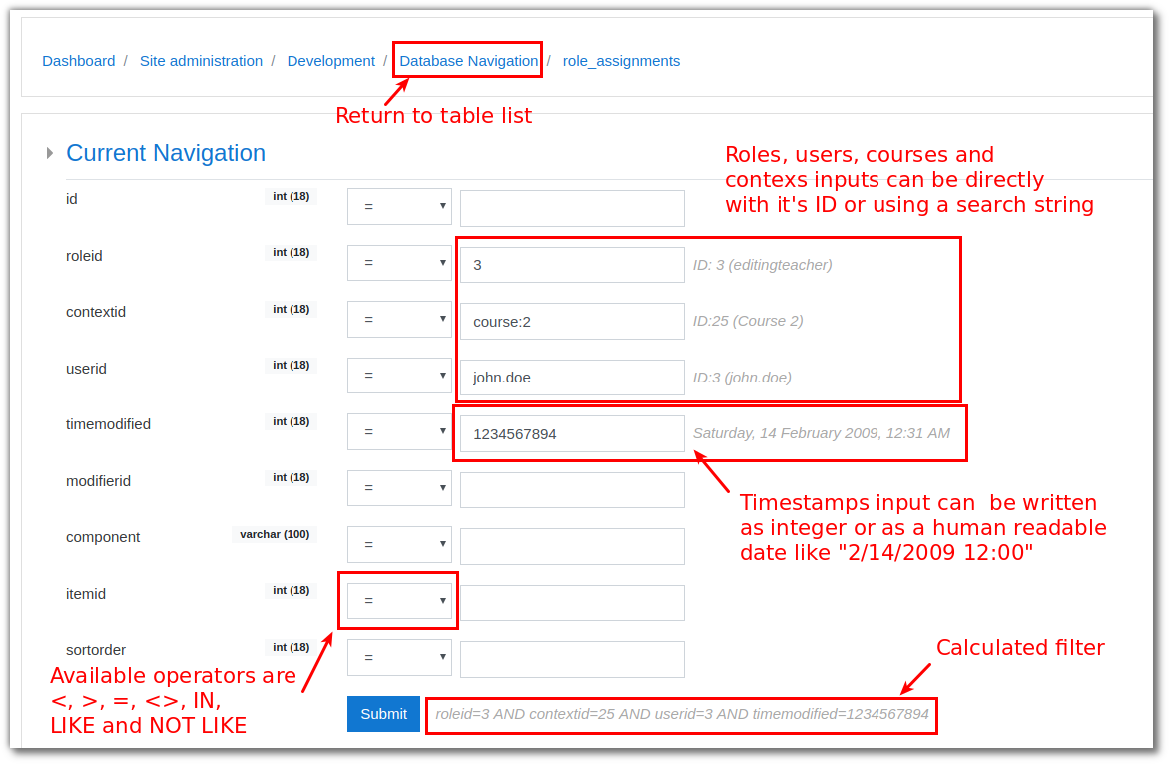The image size is (1169, 764).
Task: Click the contextid field with course:2
Action: [x=572, y=321]
